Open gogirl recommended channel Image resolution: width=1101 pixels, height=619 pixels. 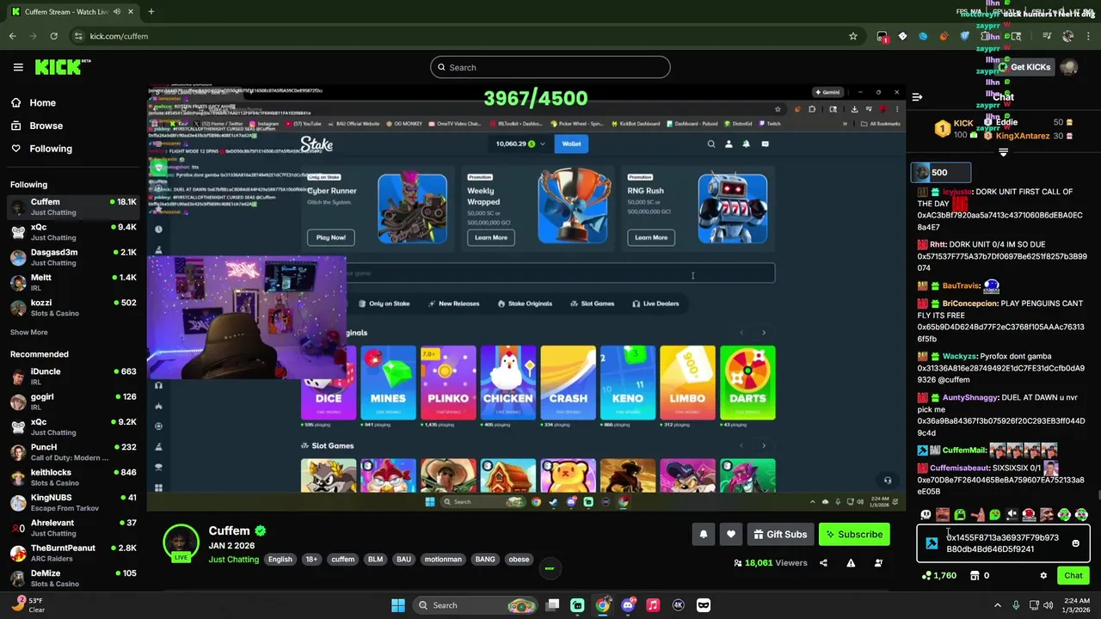[x=73, y=401]
